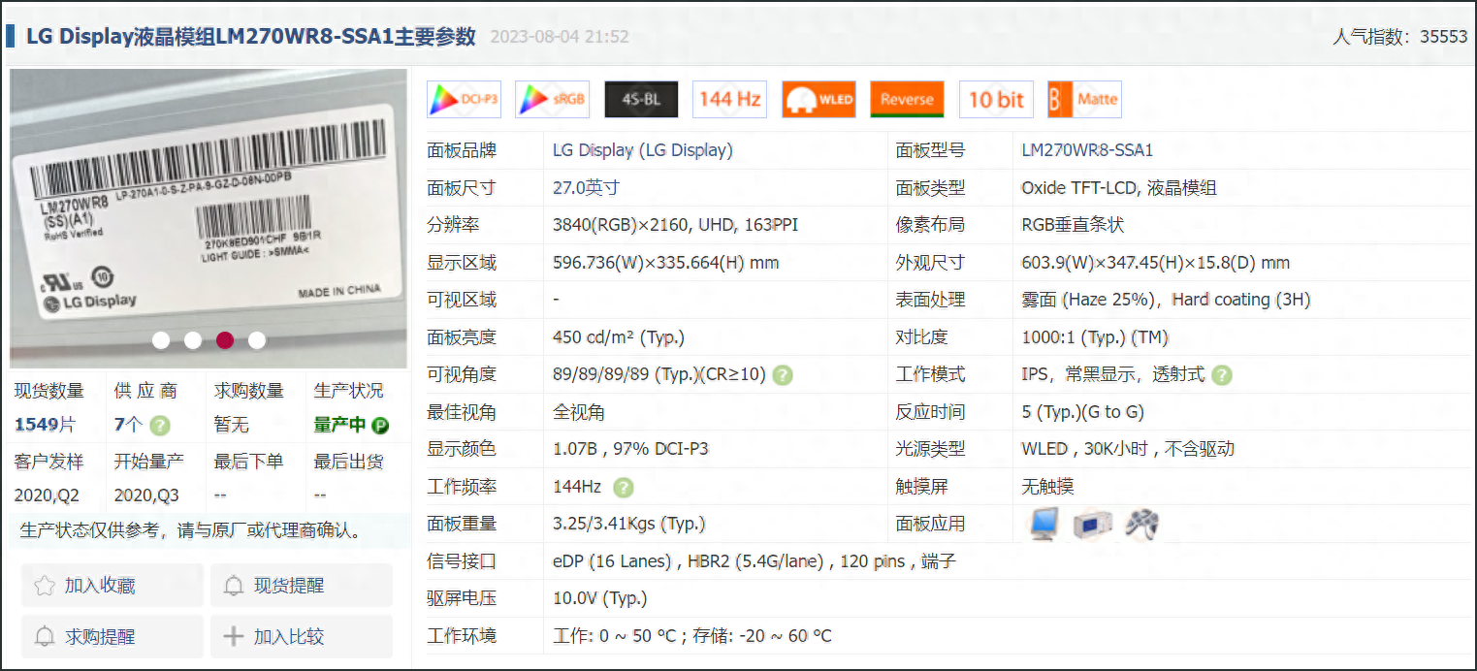Open help icon beside supplier count
This screenshot has width=1477, height=671.
click(x=161, y=425)
